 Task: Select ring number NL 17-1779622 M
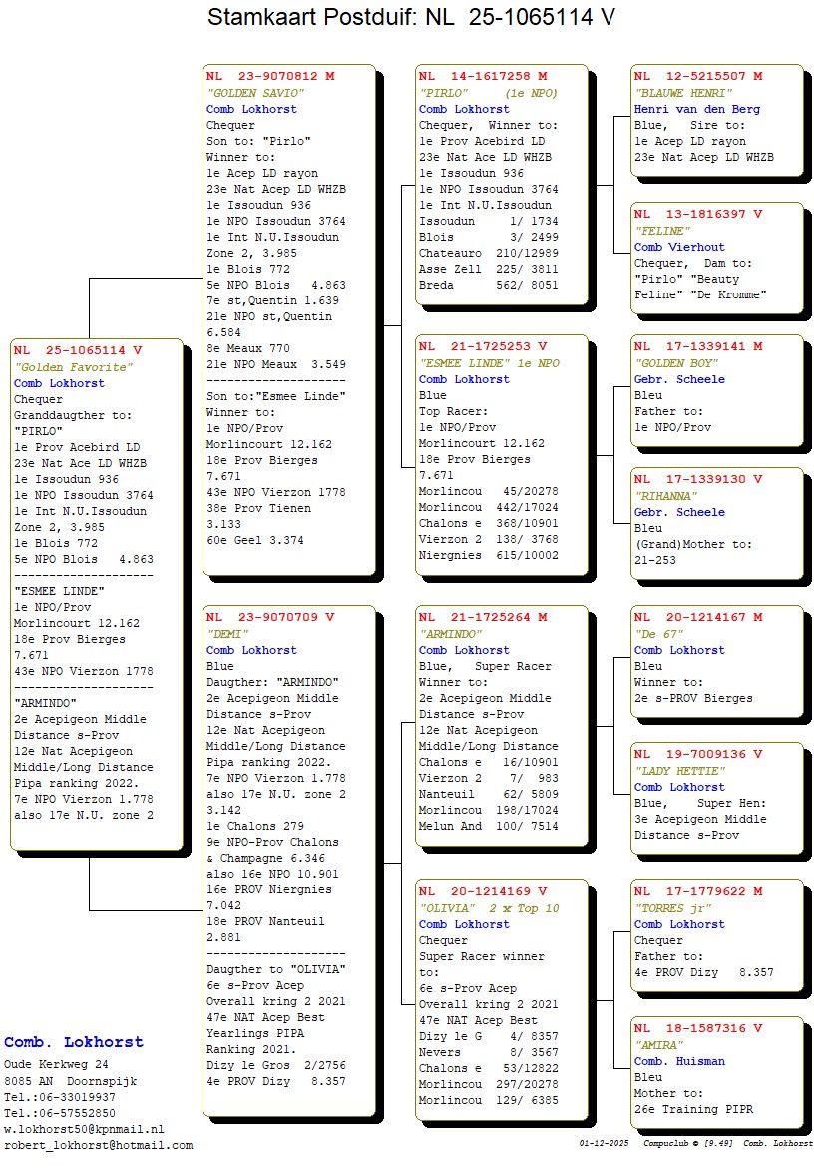click(x=698, y=891)
